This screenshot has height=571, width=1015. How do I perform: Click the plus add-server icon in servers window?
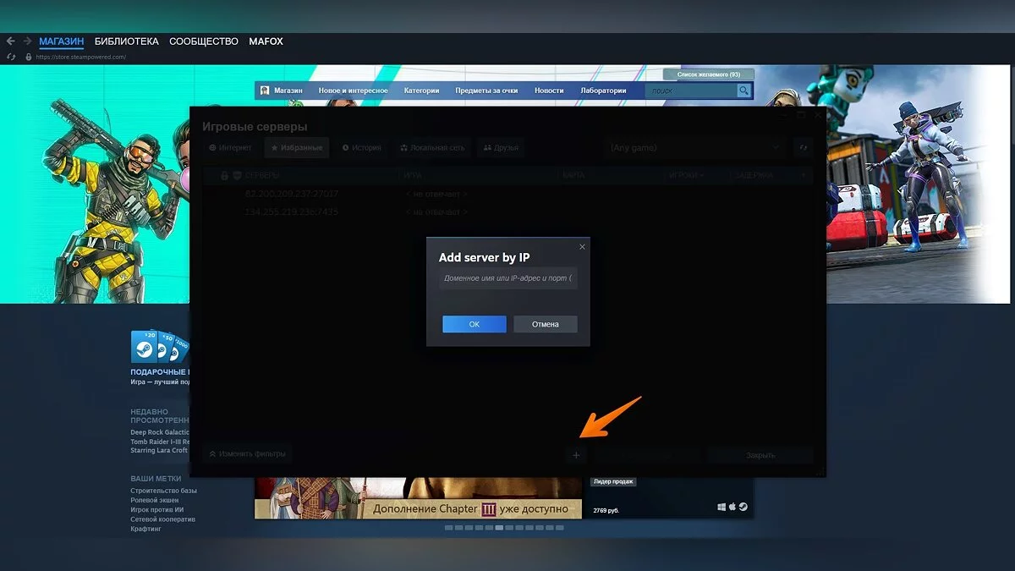(576, 455)
